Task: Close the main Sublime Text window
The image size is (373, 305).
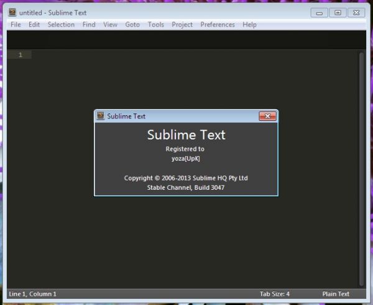Action: point(356,12)
